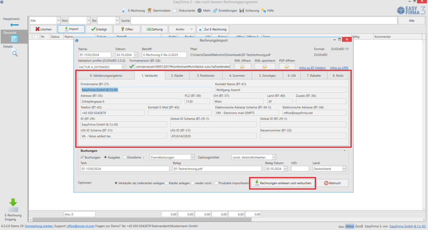
Task: Click Rechnungen einlesen und verbuchen
Action: [283, 183]
